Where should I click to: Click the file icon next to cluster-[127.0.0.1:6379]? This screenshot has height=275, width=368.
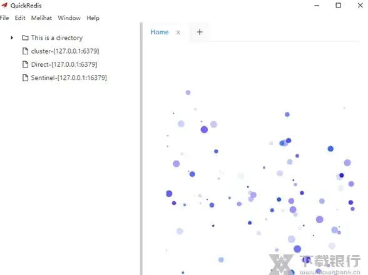pos(25,51)
